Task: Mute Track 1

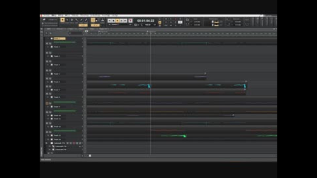Action: 47,43
